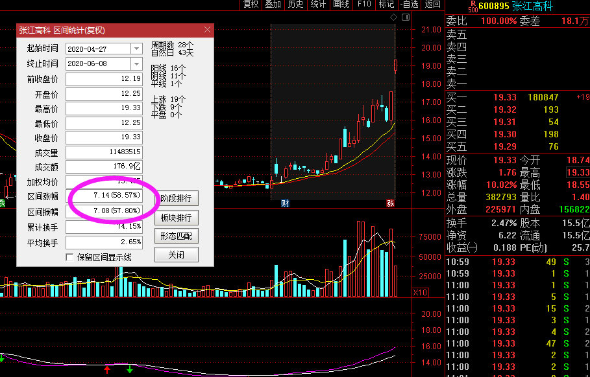This screenshot has width=590, height=377.
Task: Click the X10 volume scale indicator
Action: pos(420,293)
